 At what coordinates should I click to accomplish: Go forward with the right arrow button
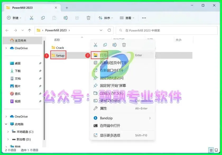[x=15, y=30]
